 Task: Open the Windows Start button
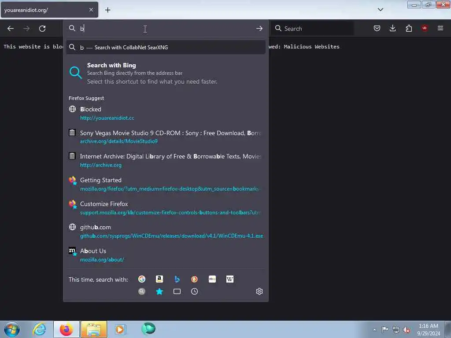tap(12, 329)
